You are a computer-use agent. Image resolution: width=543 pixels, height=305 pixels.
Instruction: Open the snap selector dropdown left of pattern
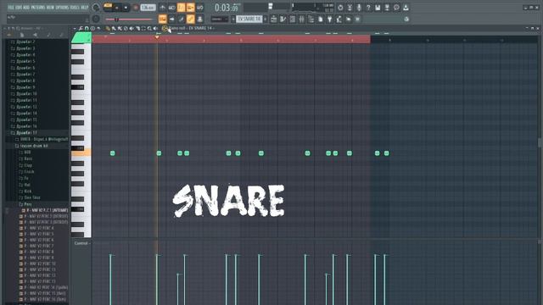pyautogui.click(x=220, y=19)
